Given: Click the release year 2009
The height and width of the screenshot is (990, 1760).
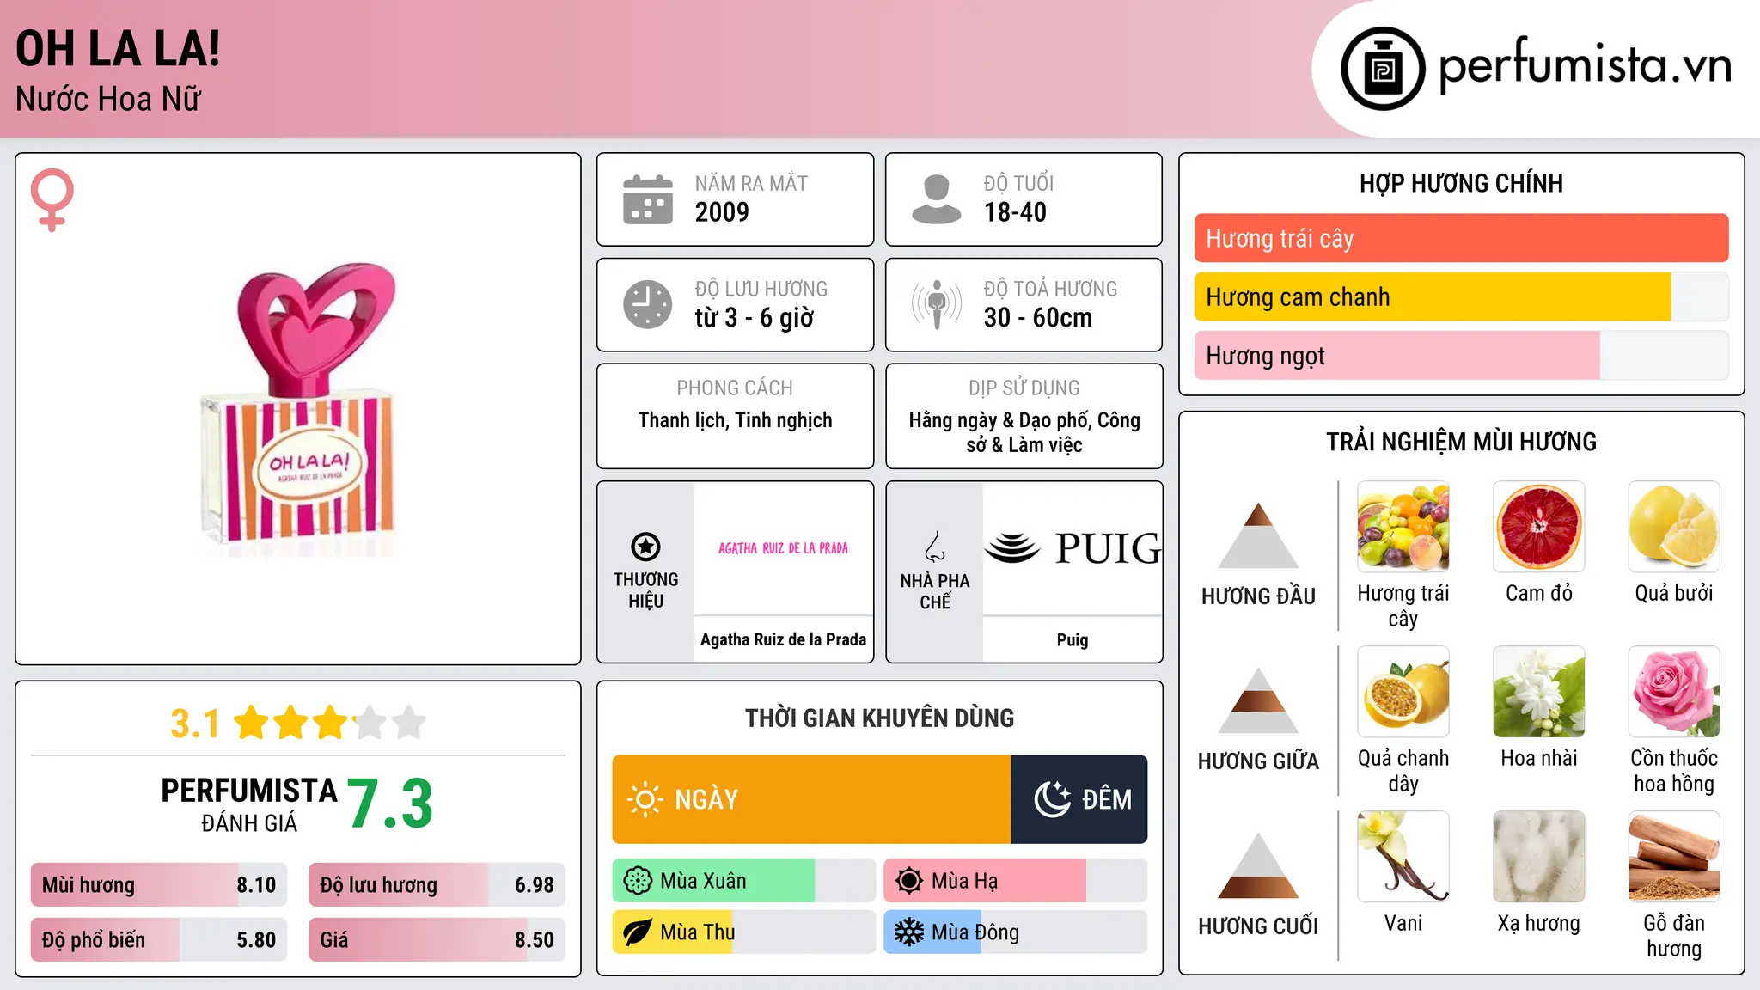Looking at the screenshot, I should [x=722, y=212].
